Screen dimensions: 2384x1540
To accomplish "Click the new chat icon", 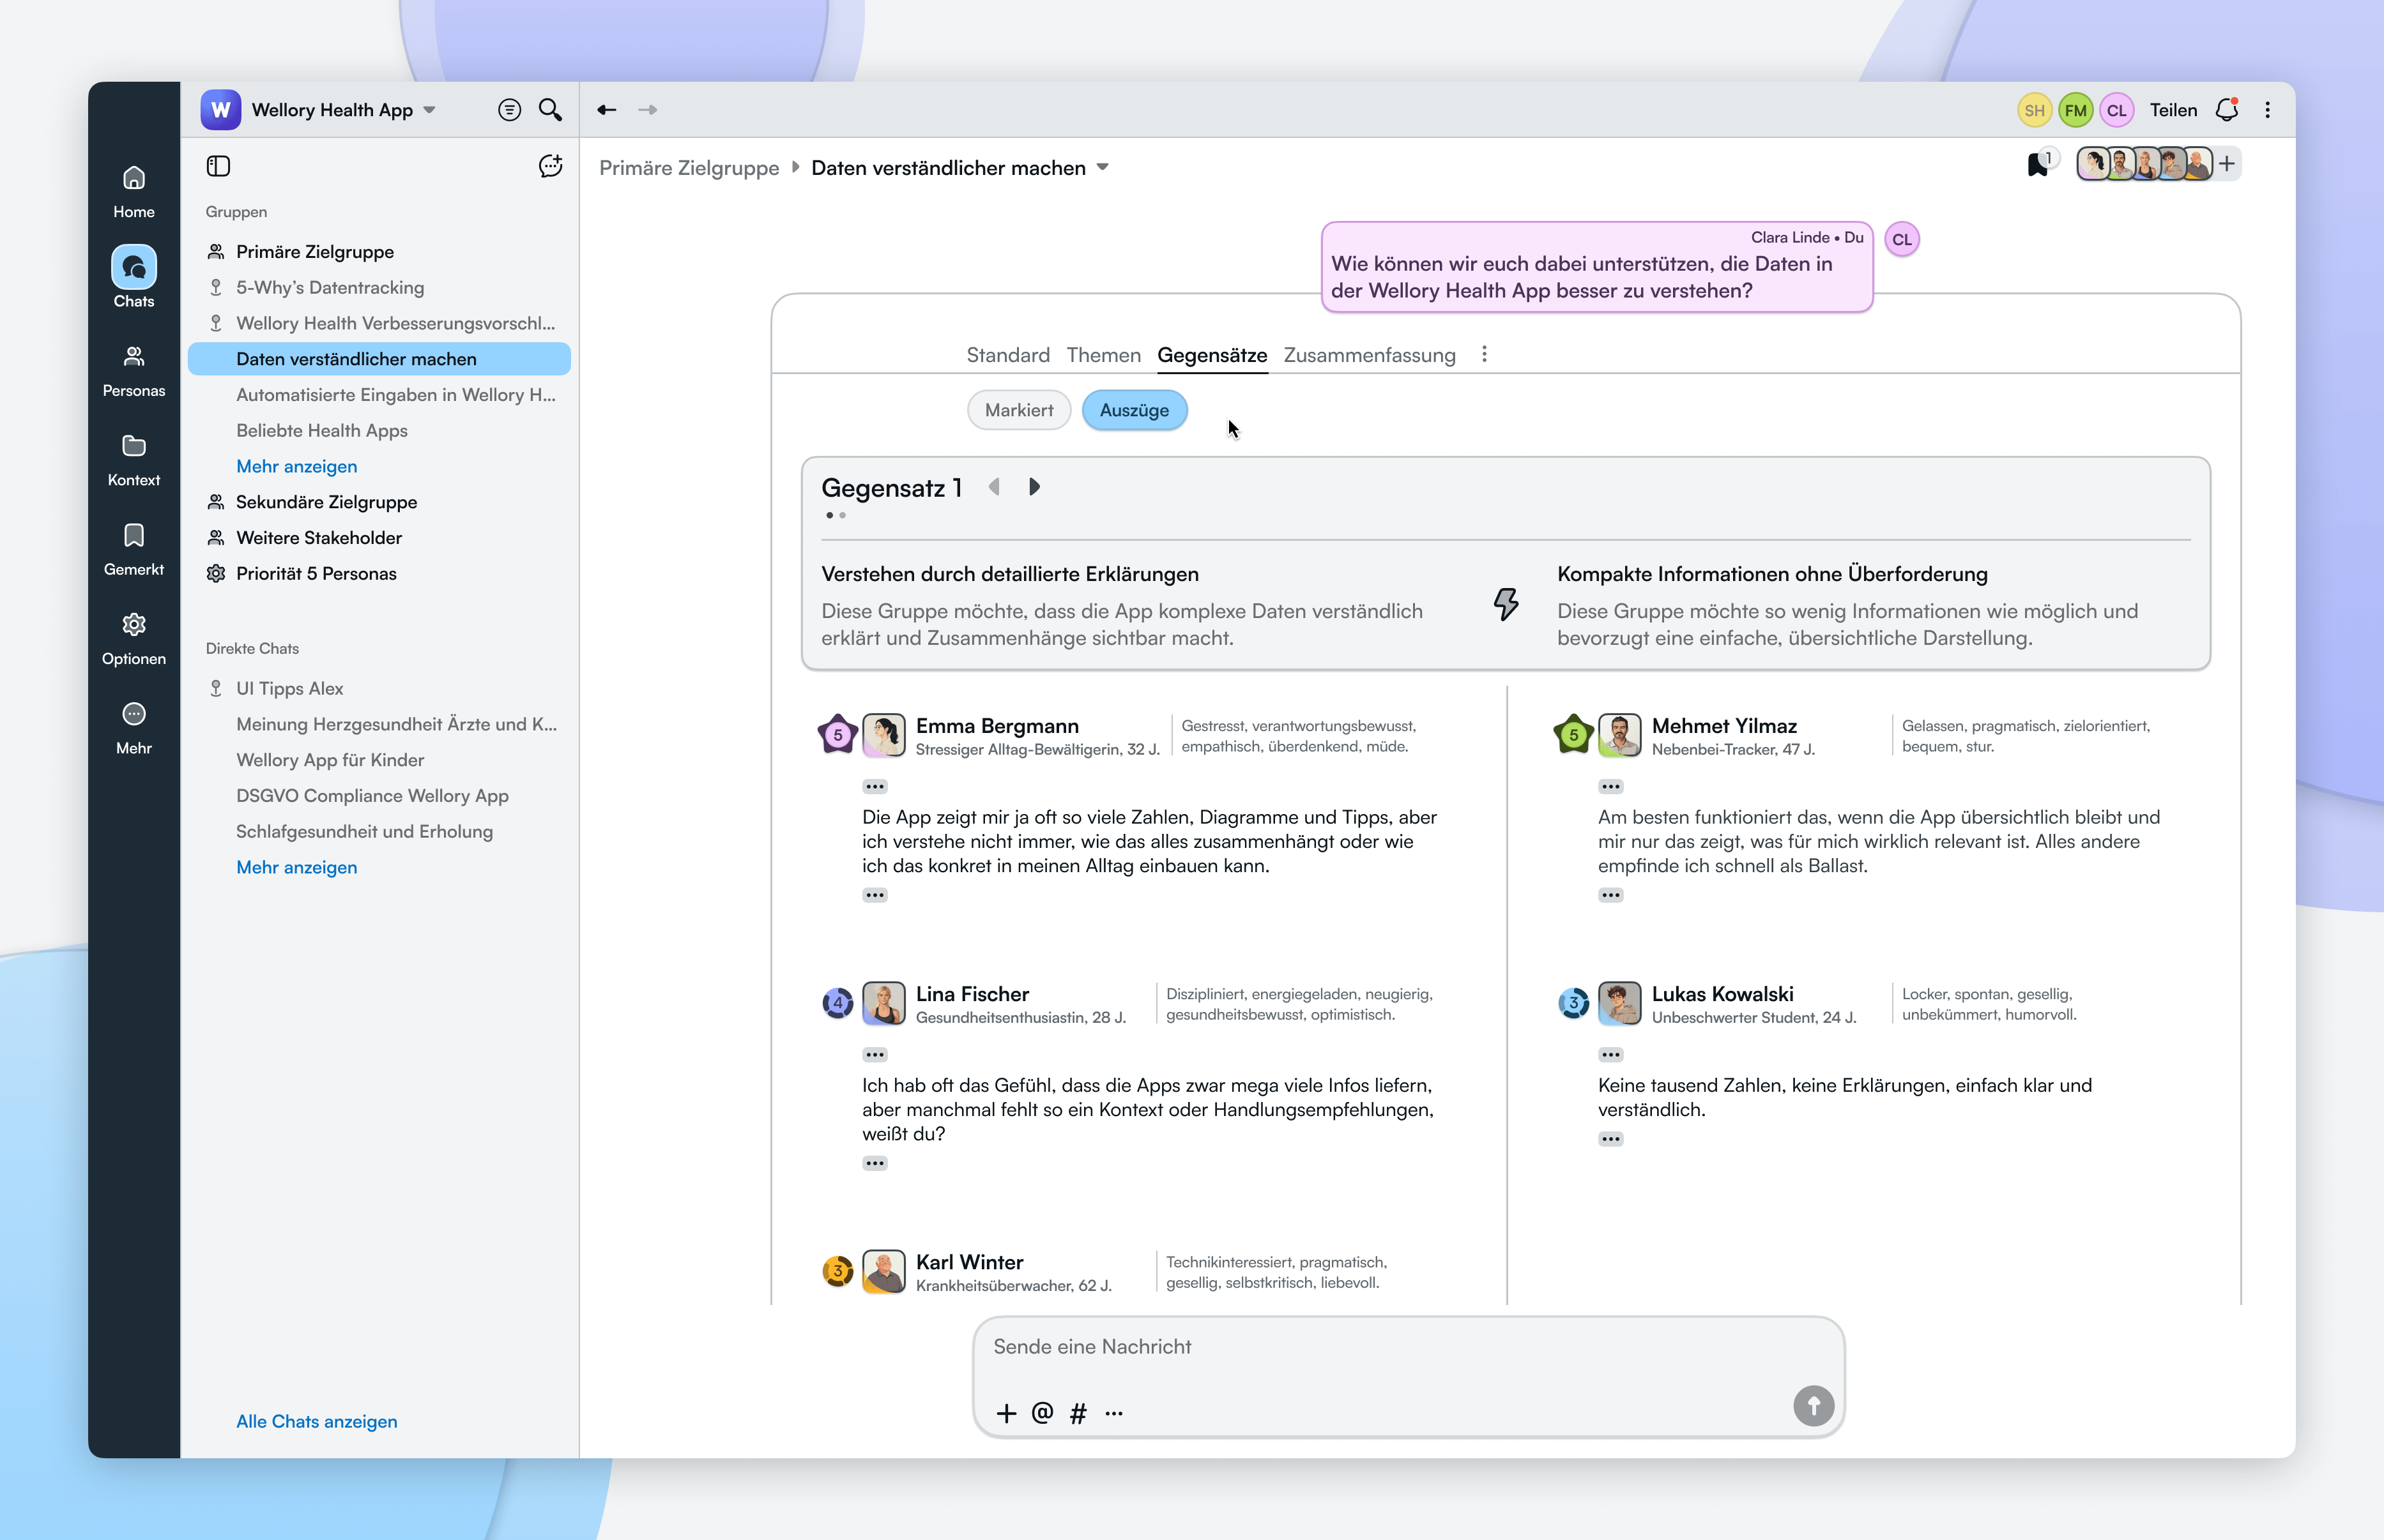I will (549, 166).
